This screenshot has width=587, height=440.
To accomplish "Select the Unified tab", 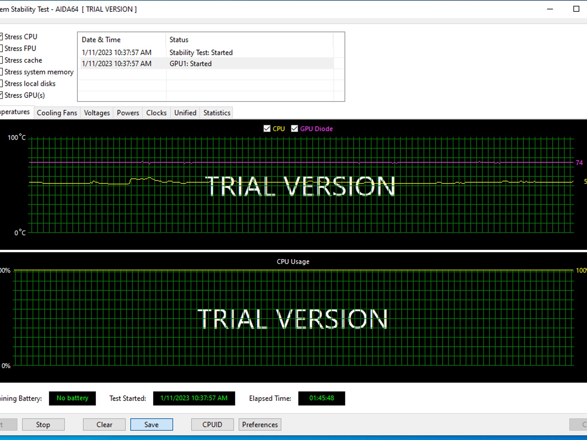I will pyautogui.click(x=185, y=113).
